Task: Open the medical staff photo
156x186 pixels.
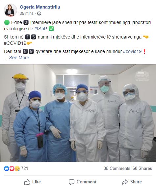Action: coord(78,113)
